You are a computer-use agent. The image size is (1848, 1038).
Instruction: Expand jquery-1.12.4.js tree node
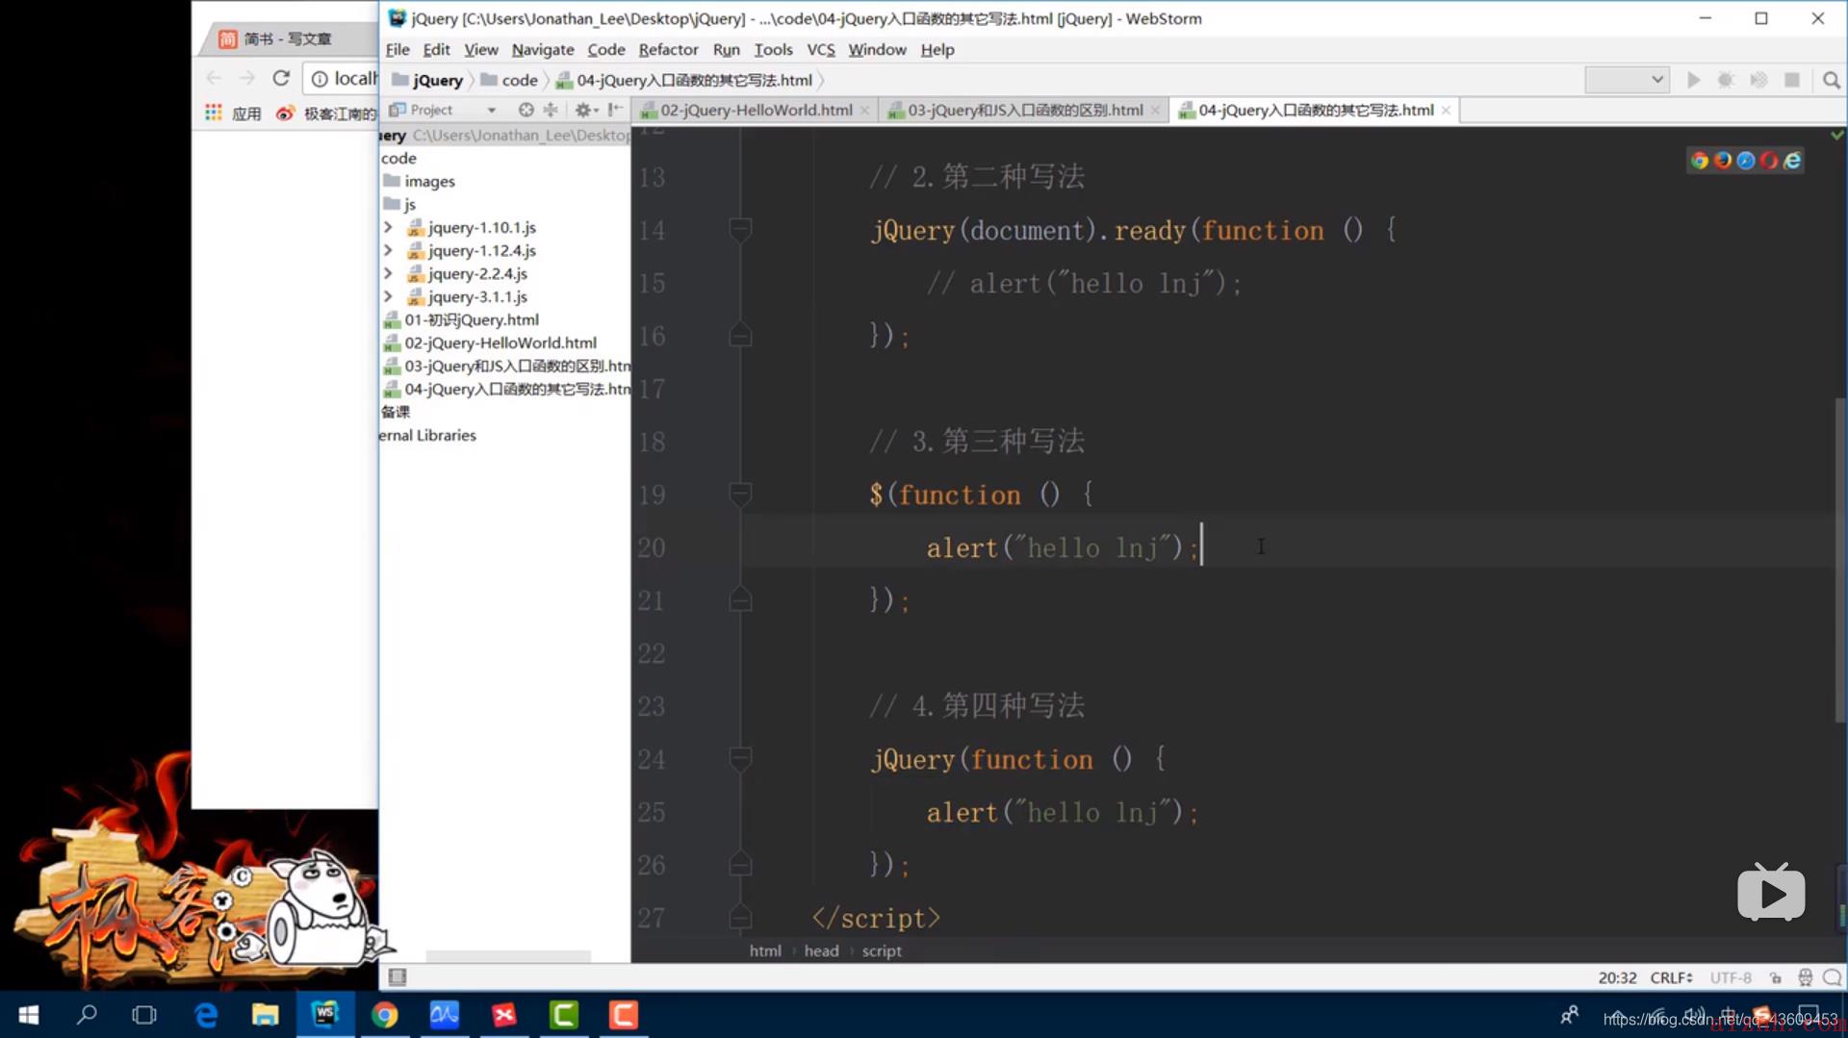point(388,250)
